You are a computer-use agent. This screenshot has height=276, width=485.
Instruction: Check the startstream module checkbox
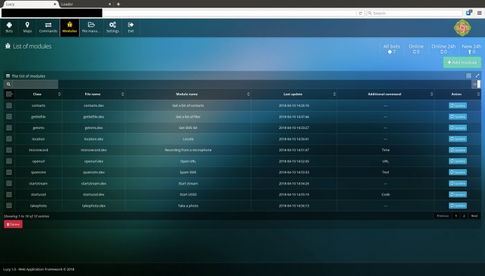click(9, 184)
